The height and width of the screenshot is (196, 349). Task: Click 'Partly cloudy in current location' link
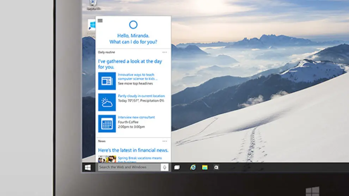coord(141,96)
